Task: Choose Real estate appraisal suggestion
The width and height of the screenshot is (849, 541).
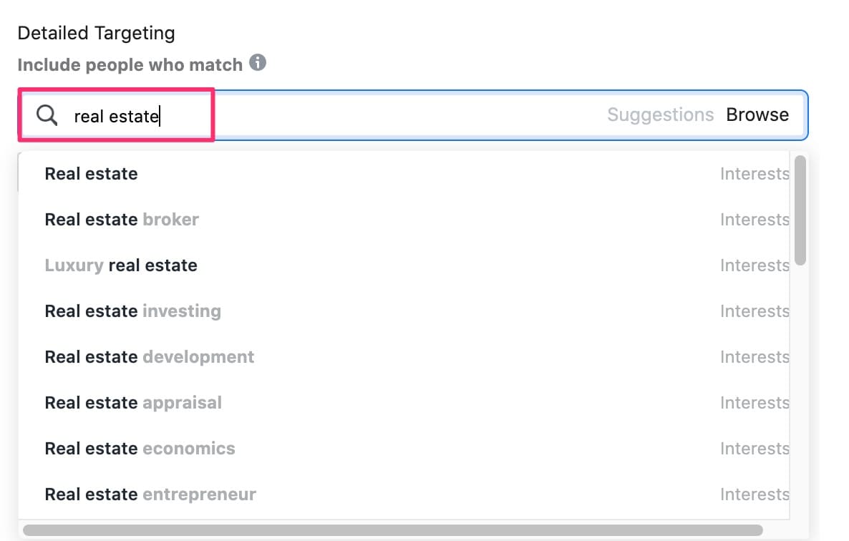Action: (404, 402)
